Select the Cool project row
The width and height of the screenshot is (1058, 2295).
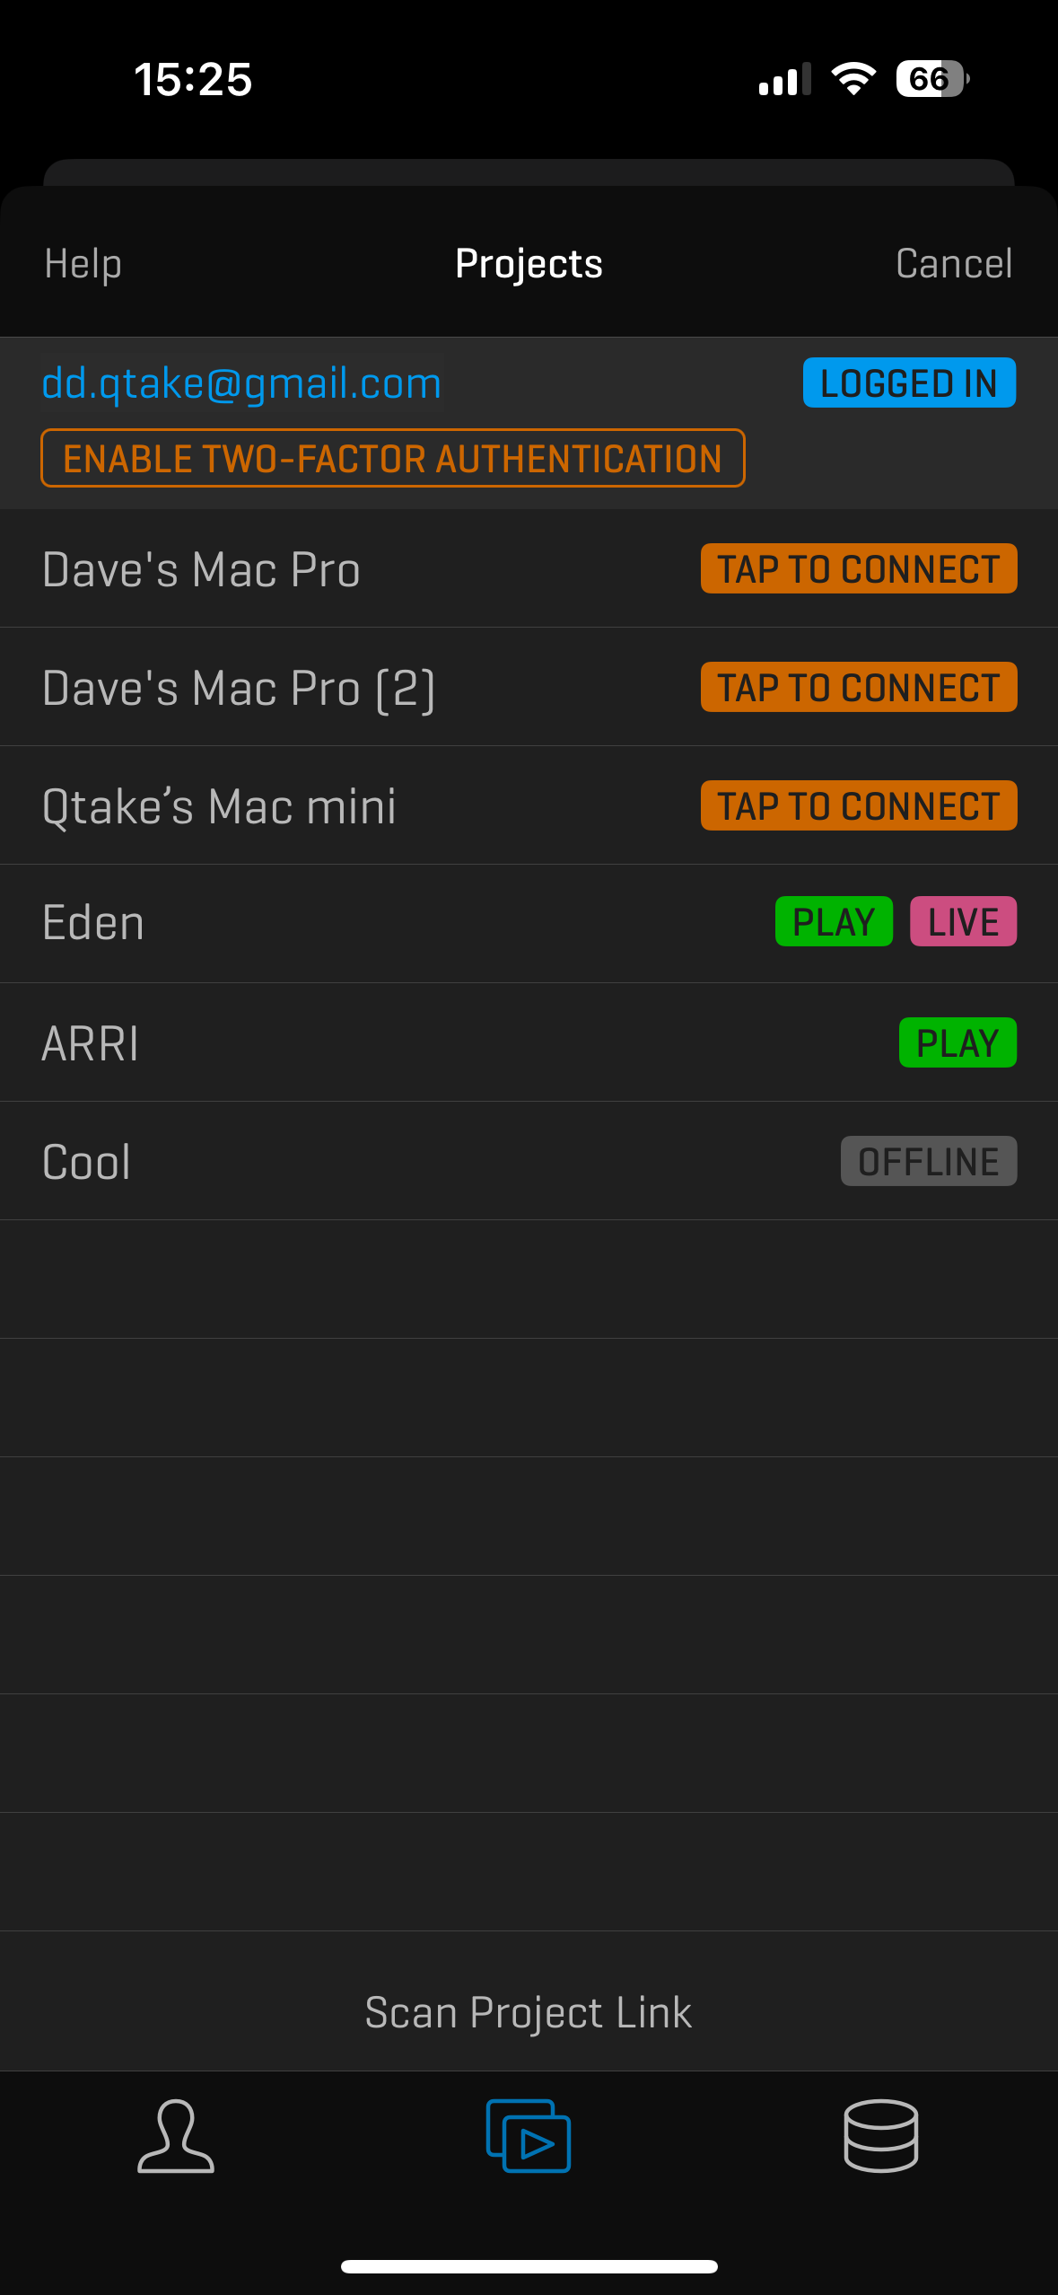tap(359, 1162)
